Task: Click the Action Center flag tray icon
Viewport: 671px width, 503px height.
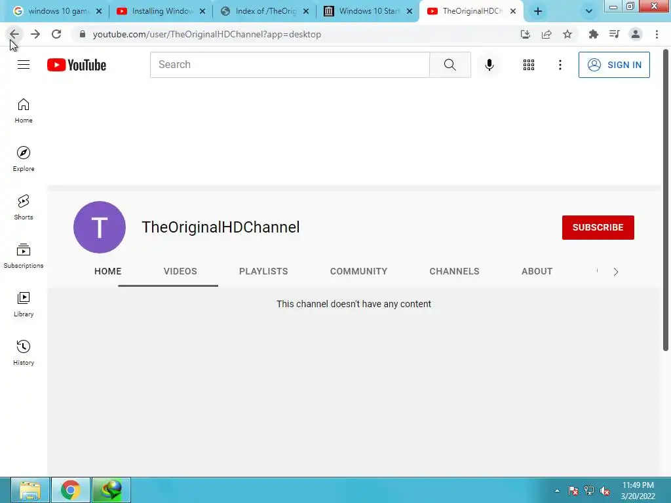Action: [x=573, y=491]
